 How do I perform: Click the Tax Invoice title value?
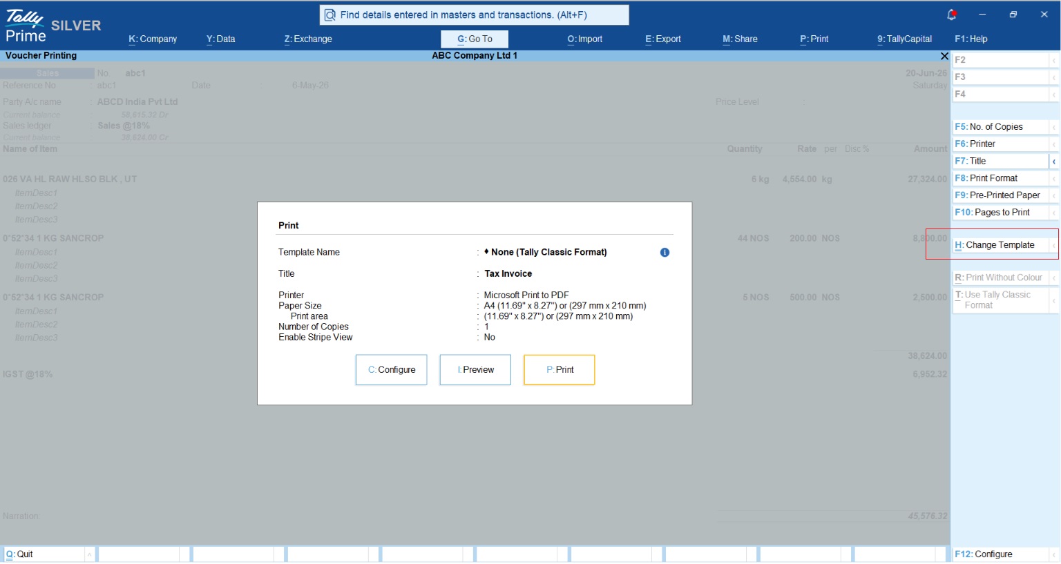pos(508,274)
